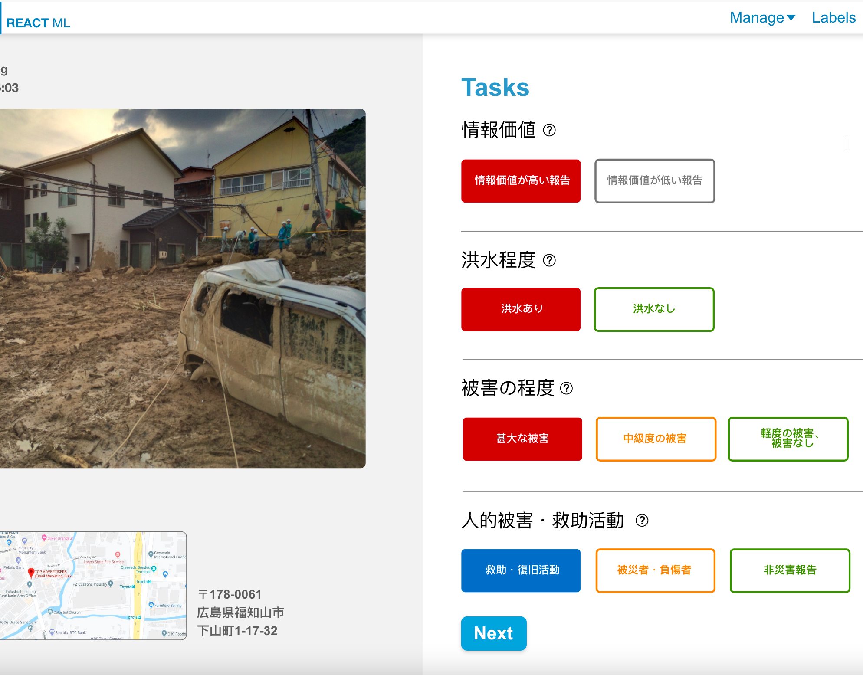
Task: Click the 人的被害・救助活動 section title
Action: pos(542,520)
